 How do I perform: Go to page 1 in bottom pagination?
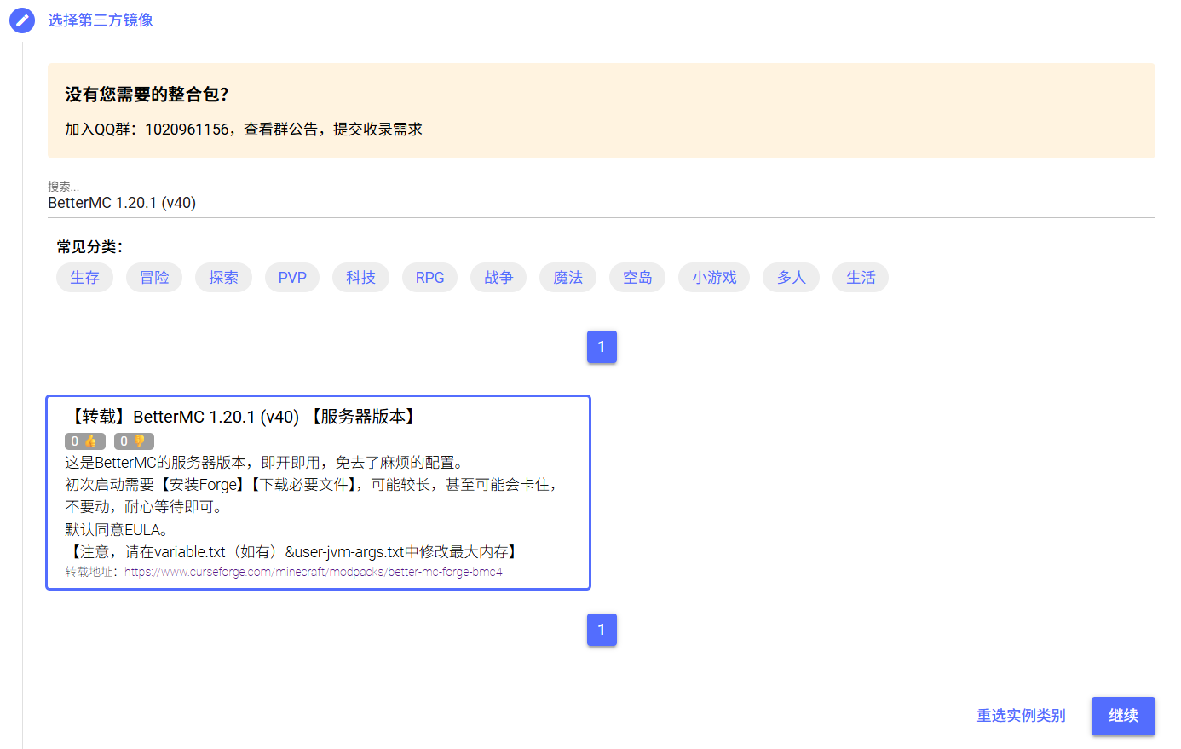tap(602, 630)
